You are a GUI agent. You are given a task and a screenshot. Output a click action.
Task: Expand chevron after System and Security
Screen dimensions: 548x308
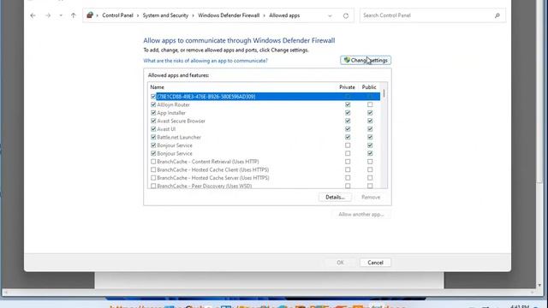tap(194, 15)
